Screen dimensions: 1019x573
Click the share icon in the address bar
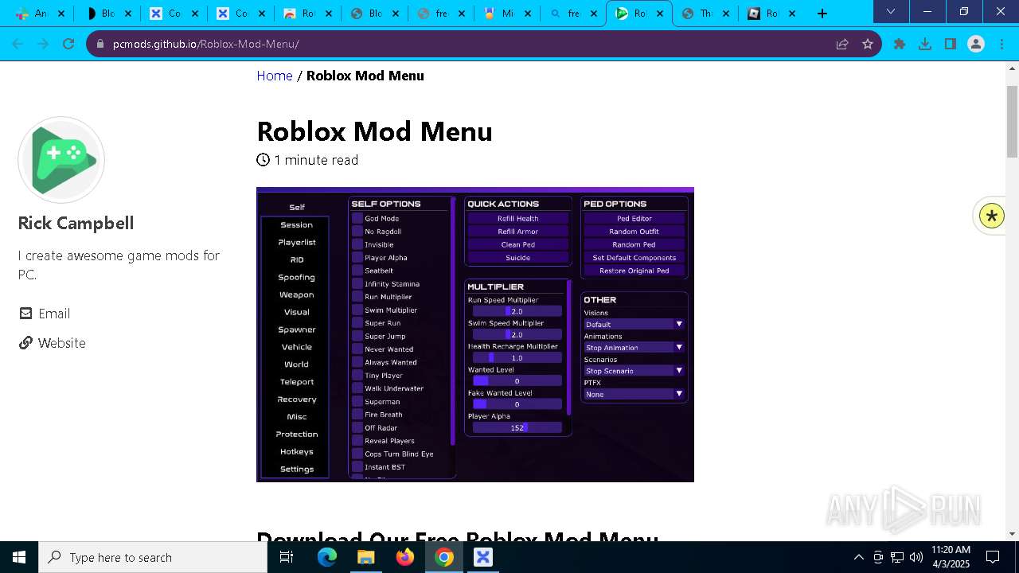(842, 44)
